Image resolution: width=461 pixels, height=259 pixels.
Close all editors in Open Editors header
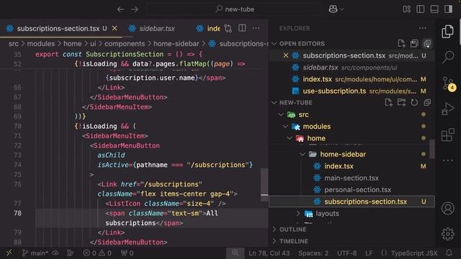[x=427, y=44]
